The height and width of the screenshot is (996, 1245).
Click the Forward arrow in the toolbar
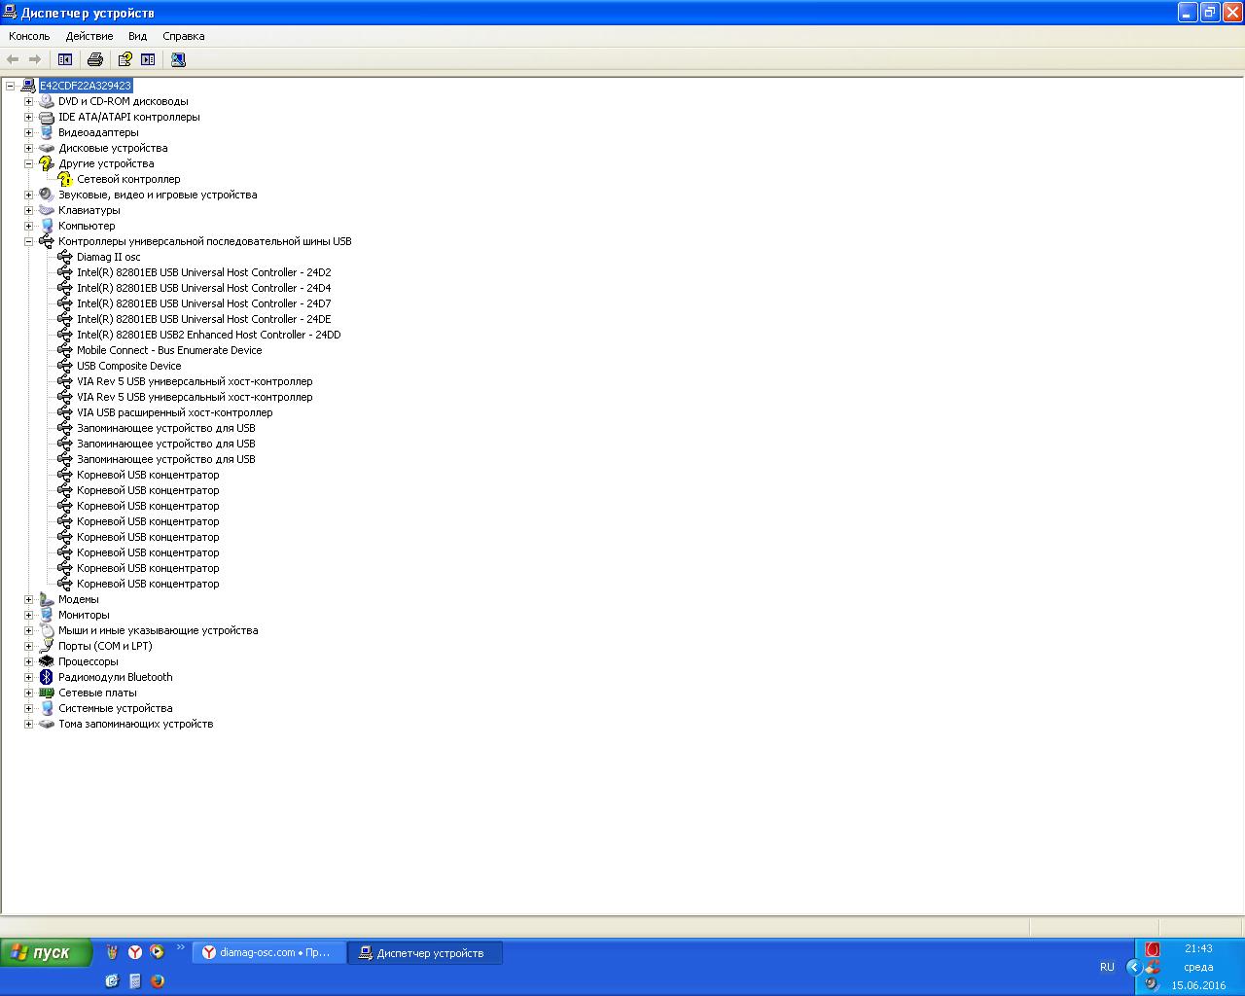tap(35, 59)
